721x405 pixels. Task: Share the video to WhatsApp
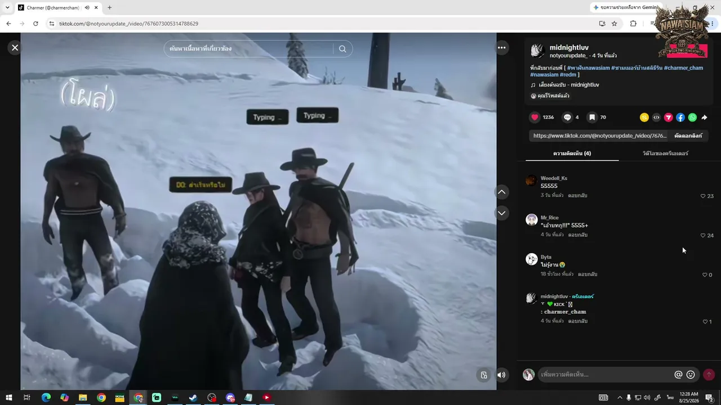click(x=692, y=118)
